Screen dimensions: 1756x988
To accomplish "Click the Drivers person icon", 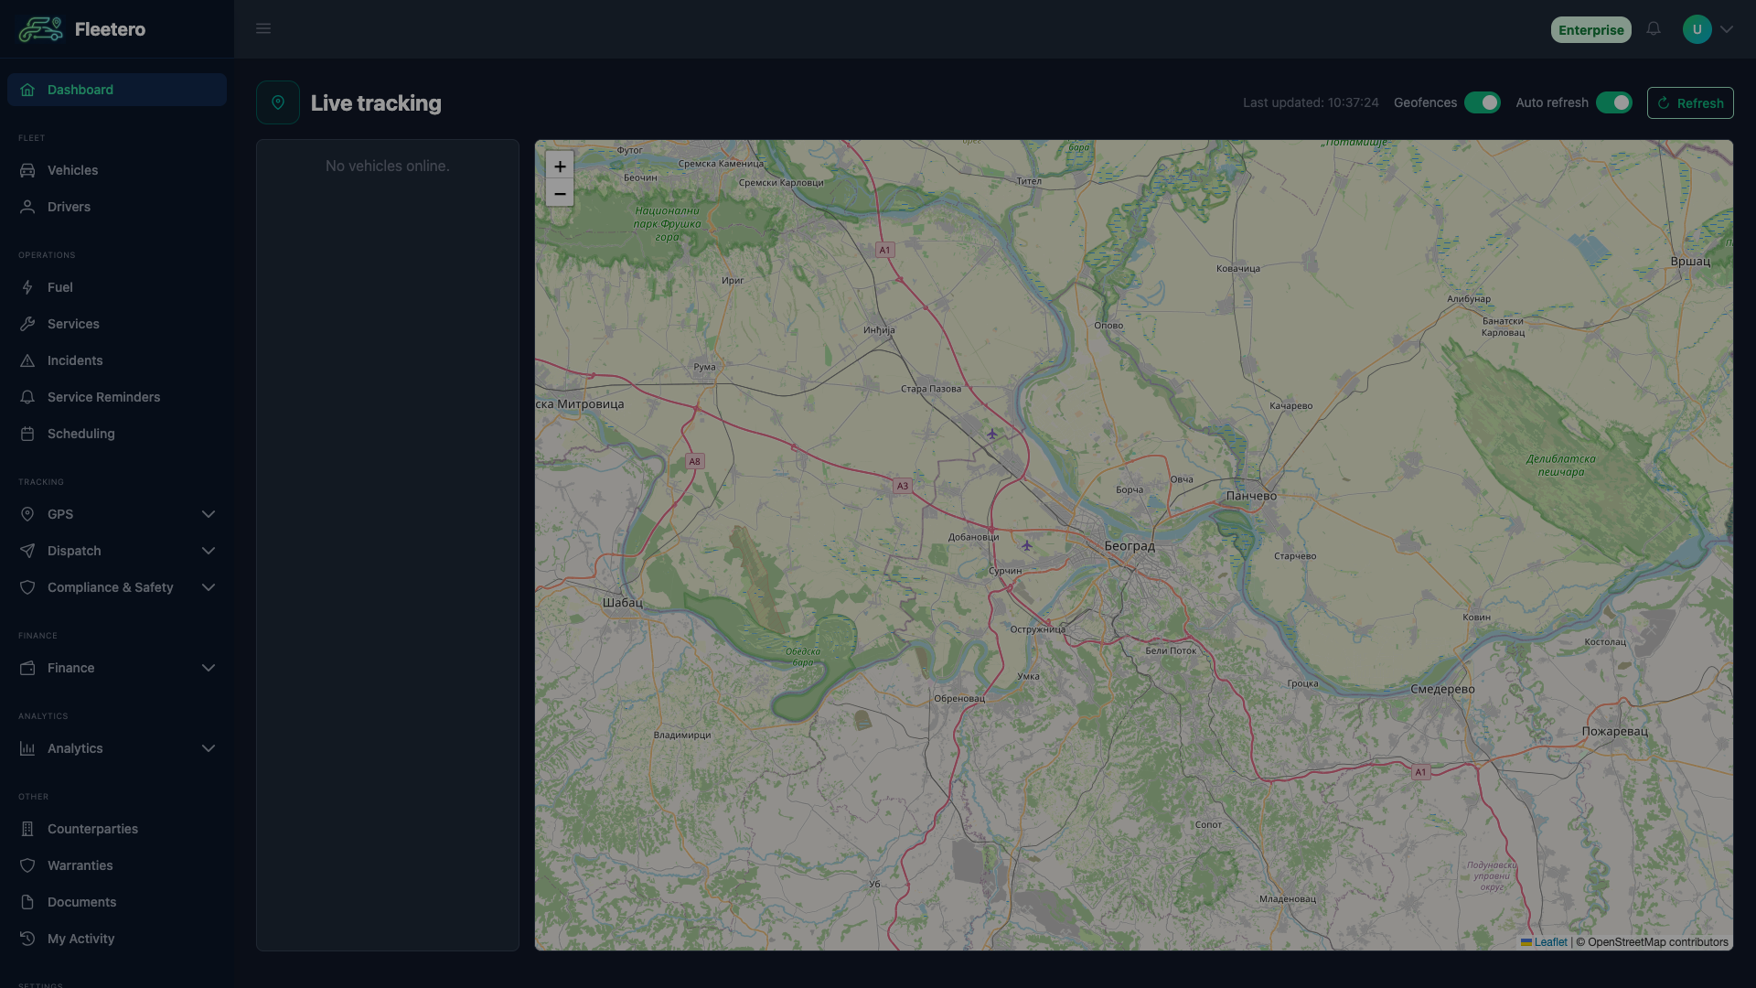I will [27, 207].
